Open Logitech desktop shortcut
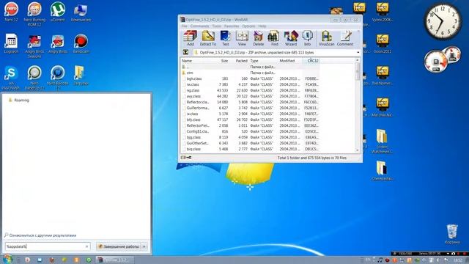 (x=11, y=44)
